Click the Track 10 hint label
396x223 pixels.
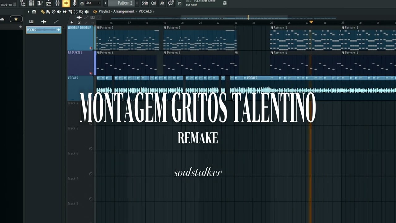tap(6, 5)
